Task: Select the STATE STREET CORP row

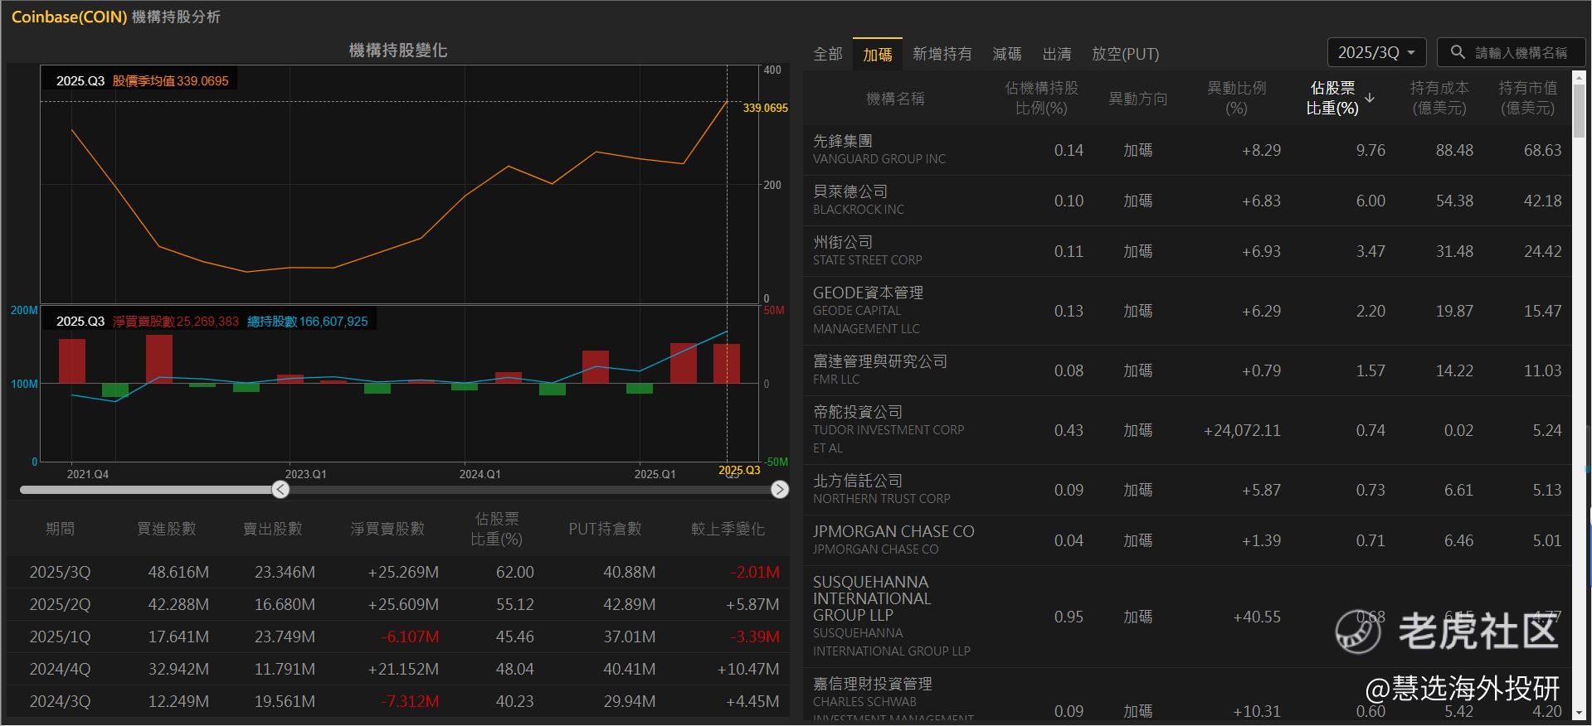Action: (x=1187, y=251)
